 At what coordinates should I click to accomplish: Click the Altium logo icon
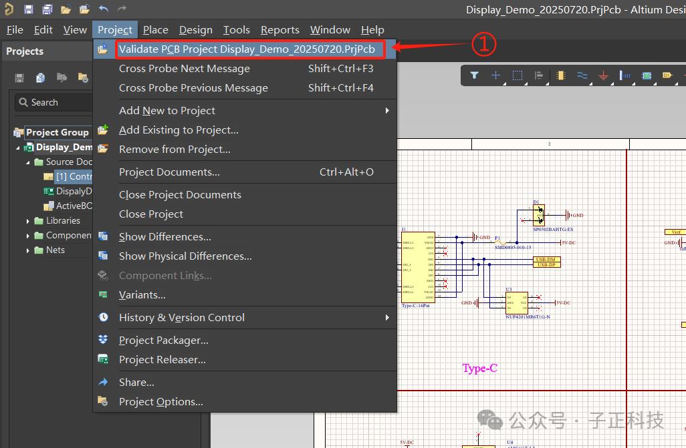(9, 9)
